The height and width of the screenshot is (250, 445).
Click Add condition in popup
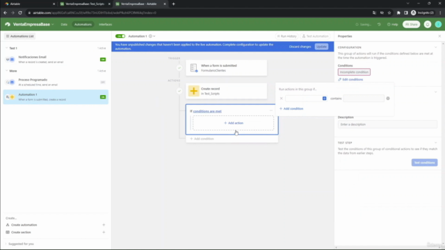click(291, 108)
